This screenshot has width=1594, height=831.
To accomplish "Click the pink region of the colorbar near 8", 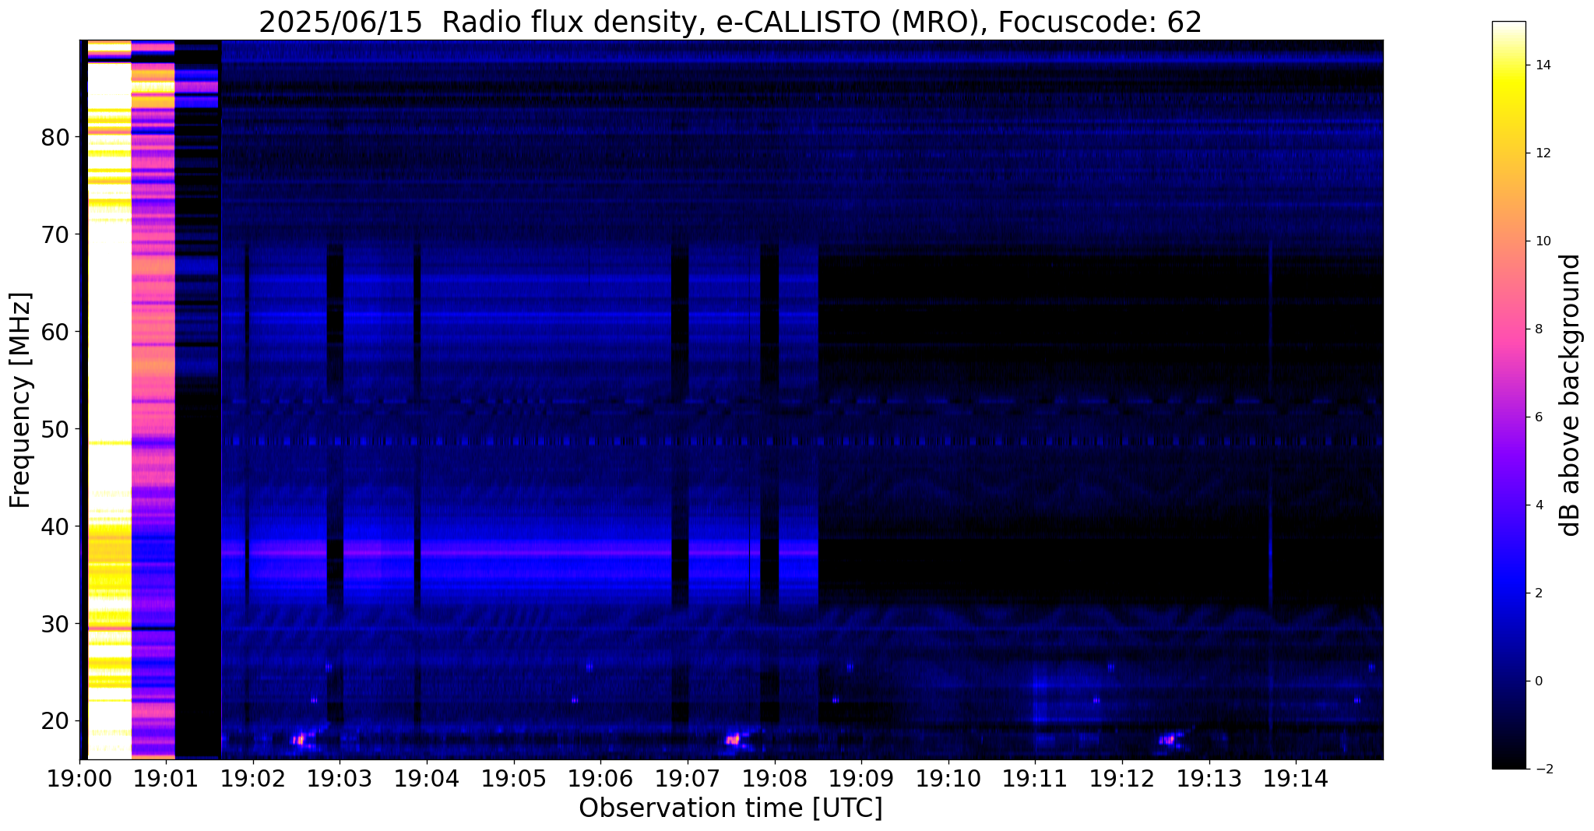I will click(1508, 329).
